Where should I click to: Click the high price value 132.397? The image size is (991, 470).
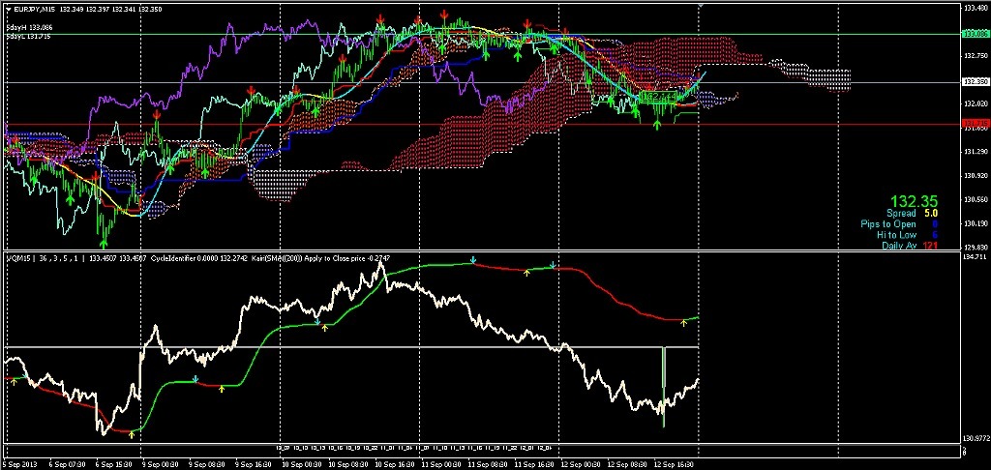(100, 8)
